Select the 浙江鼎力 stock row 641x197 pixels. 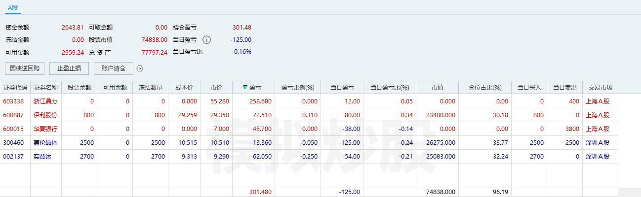[320, 101]
